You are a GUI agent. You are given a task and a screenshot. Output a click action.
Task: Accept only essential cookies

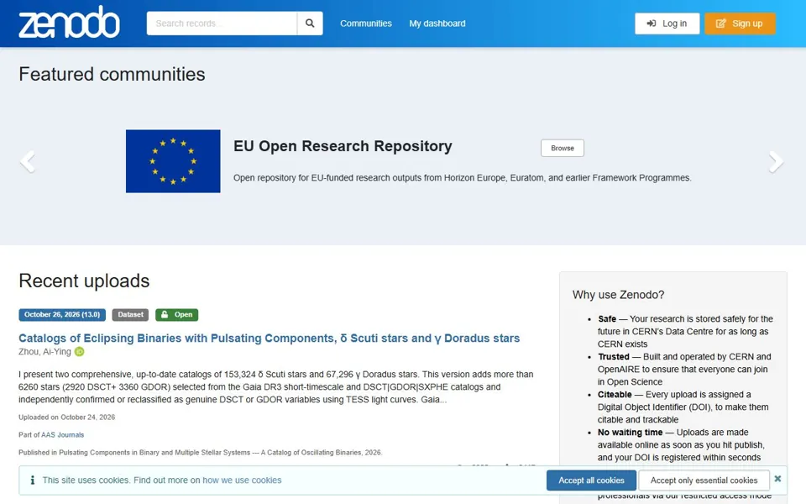tap(704, 480)
